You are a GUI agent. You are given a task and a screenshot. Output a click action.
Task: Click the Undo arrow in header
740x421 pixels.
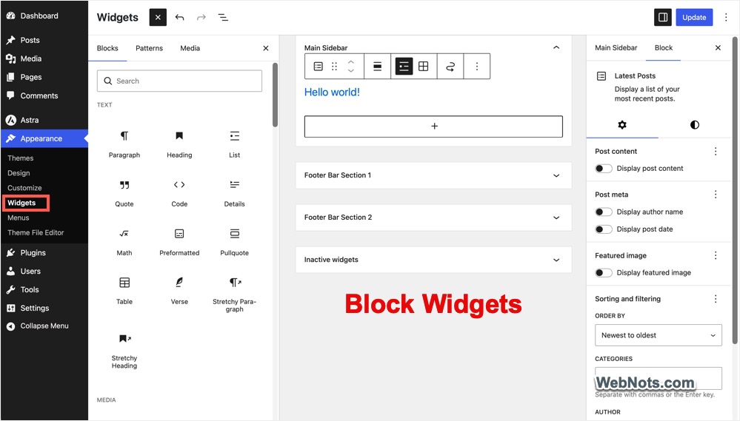click(x=179, y=18)
